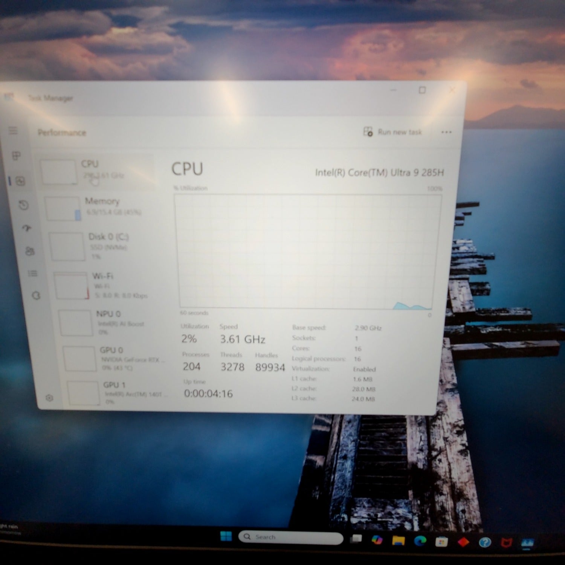Expand the navigation pane with hamburger menu
The width and height of the screenshot is (565, 565).
(13, 131)
